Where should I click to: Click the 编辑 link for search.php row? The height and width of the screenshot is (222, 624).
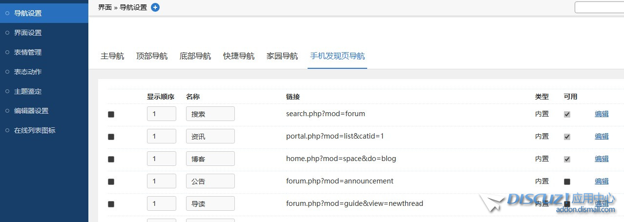pos(602,114)
